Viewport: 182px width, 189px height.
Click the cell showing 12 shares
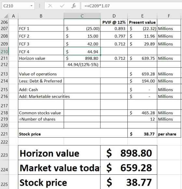(142, 119)
